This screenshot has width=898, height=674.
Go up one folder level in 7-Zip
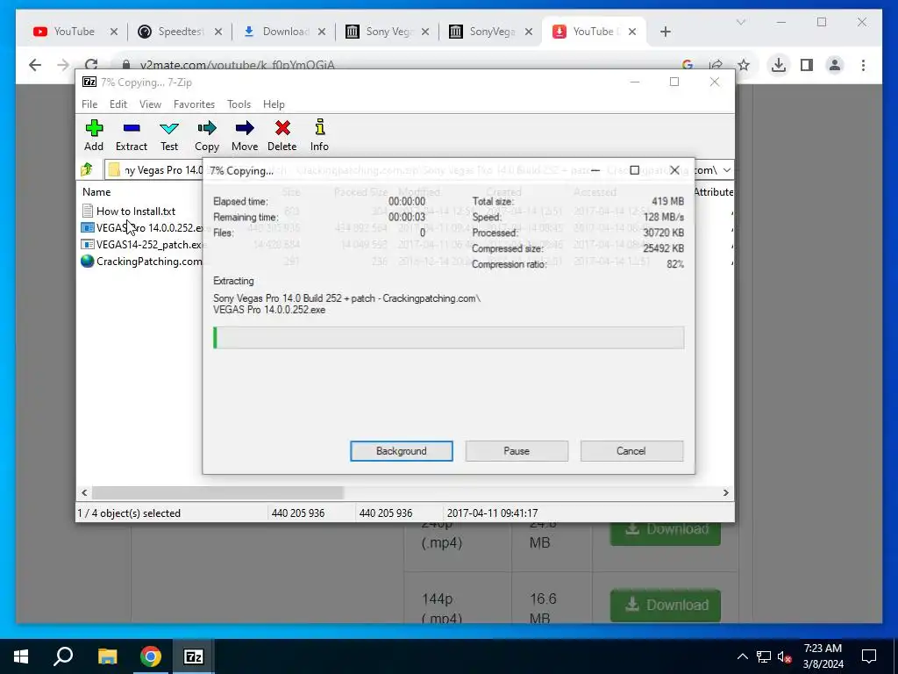pyautogui.click(x=87, y=169)
